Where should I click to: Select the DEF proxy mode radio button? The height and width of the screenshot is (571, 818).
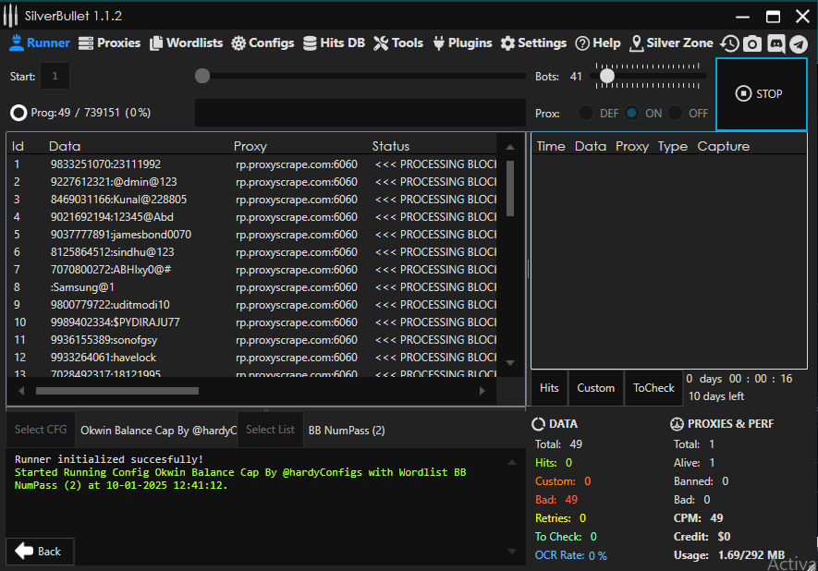pos(586,113)
